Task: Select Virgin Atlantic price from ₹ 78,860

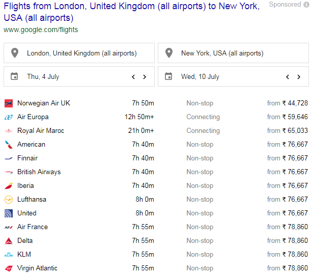Action: 288,268
